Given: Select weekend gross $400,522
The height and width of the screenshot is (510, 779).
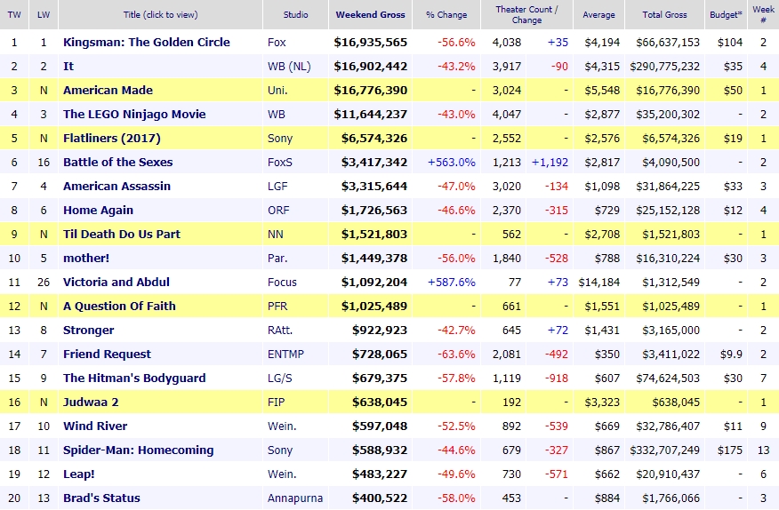Looking at the screenshot, I should [380, 498].
